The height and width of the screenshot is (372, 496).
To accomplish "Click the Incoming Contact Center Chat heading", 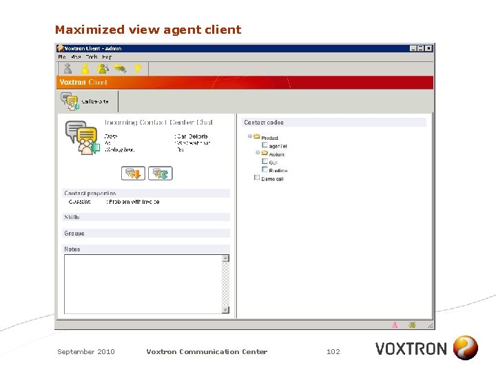I will 159,123.
